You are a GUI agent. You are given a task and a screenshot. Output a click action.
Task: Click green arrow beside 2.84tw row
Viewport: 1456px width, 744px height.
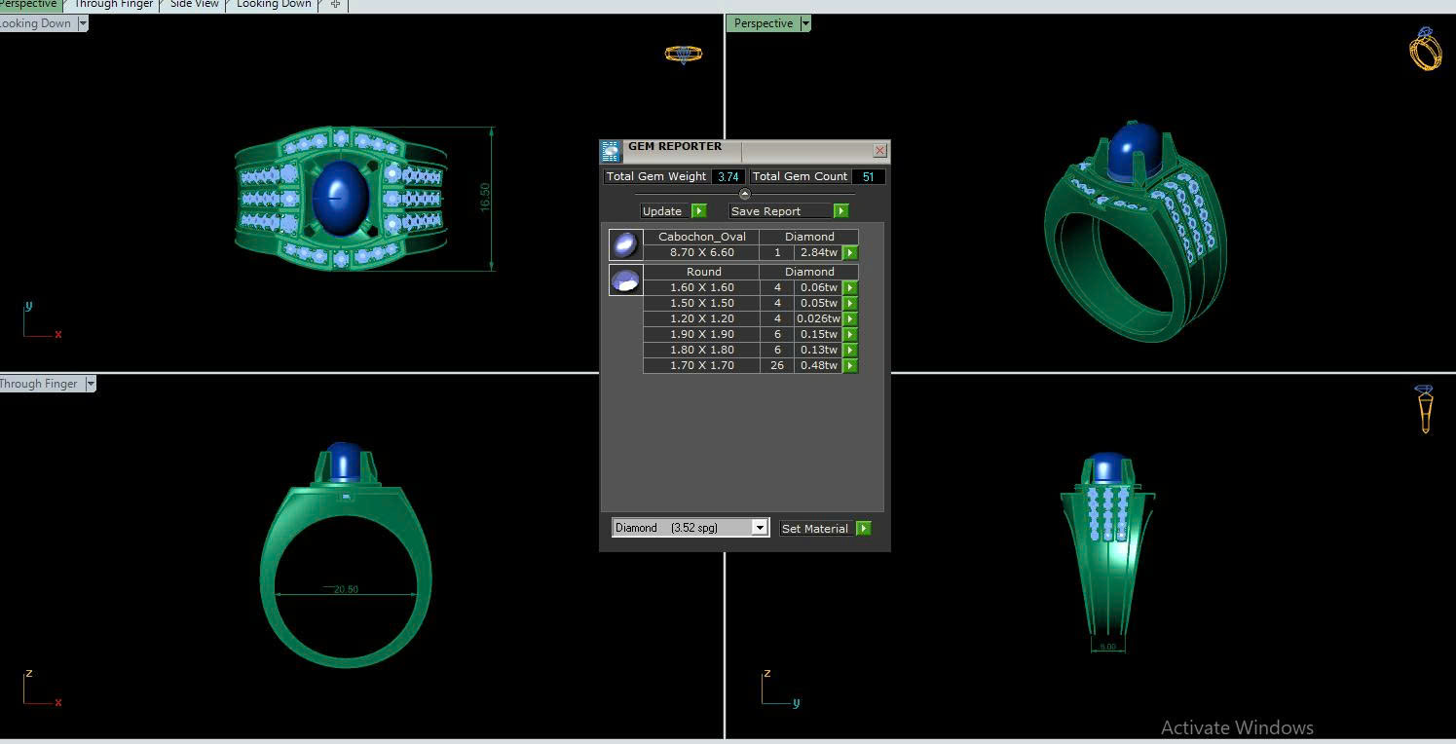click(850, 253)
